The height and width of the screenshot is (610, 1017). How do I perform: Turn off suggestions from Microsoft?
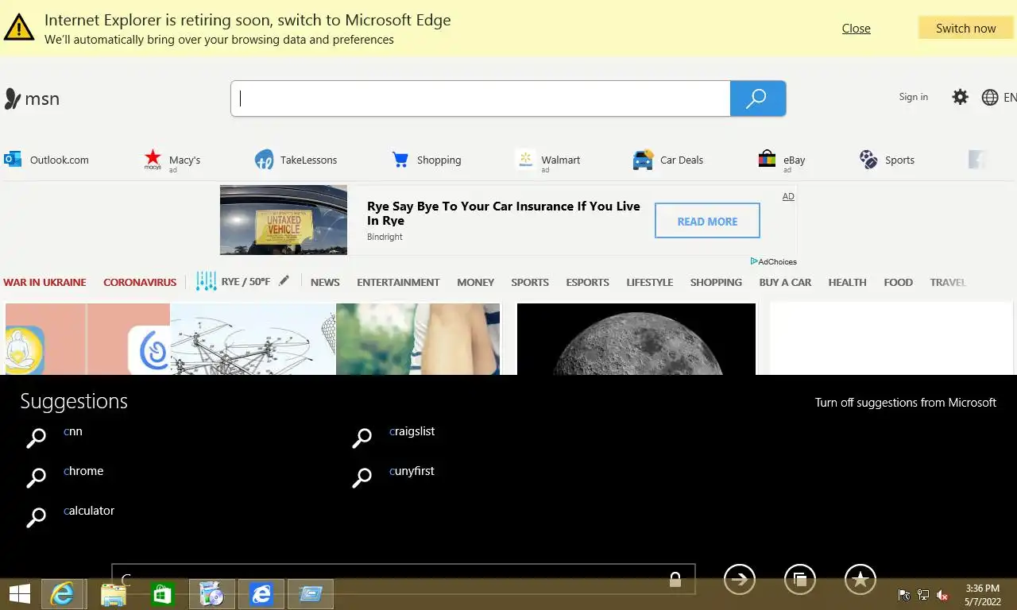[x=906, y=403]
